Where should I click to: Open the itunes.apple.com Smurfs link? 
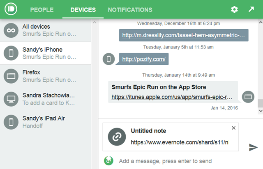point(172,97)
